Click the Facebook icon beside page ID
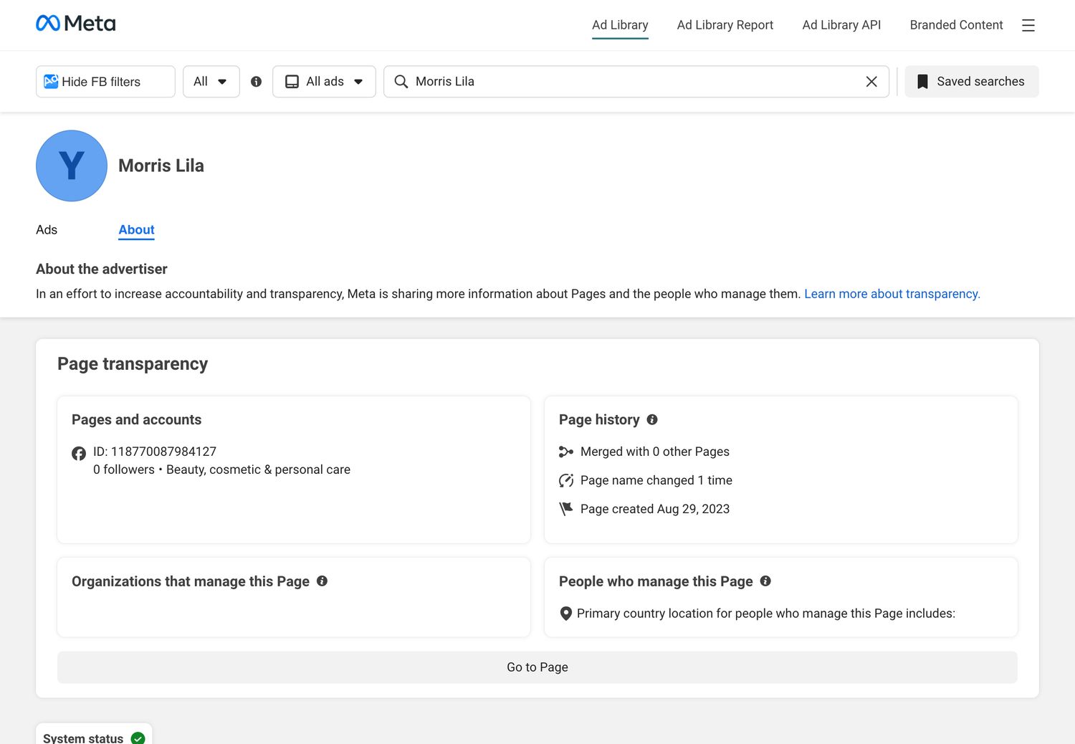Viewport: 1075px width, 744px height. [x=79, y=453]
